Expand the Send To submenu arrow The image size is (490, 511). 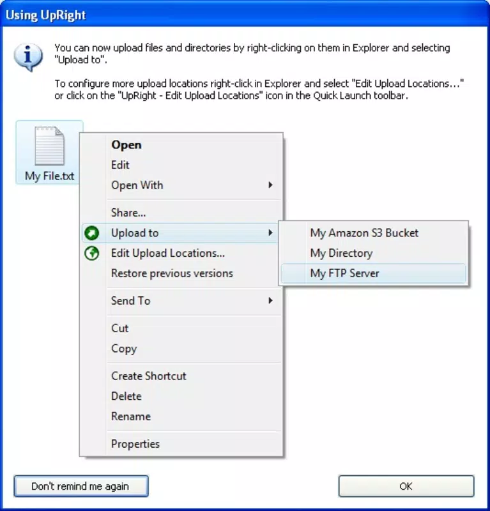tap(270, 300)
